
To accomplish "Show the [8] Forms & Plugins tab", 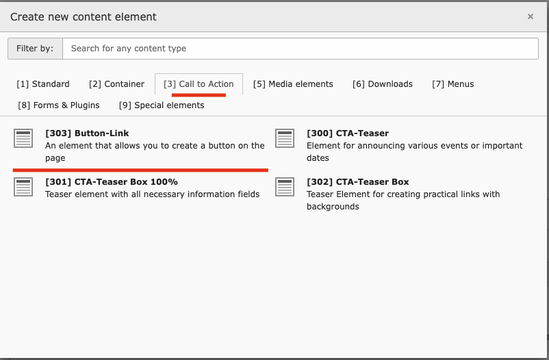I will pos(59,105).
